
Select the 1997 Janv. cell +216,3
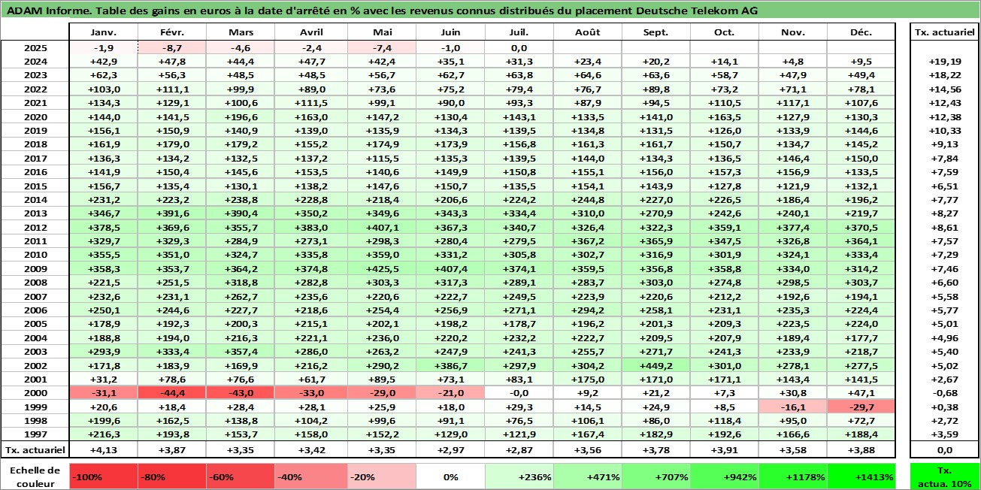point(103,434)
